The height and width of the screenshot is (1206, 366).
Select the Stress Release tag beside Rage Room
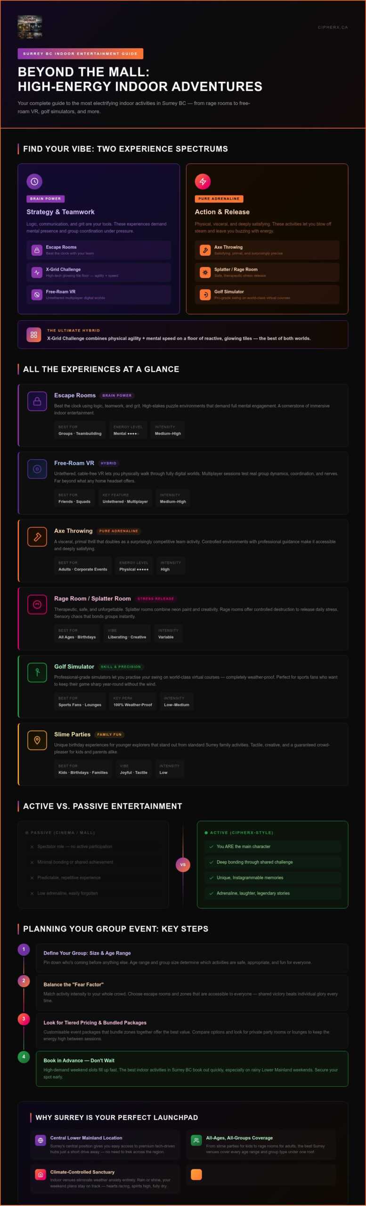(x=156, y=599)
